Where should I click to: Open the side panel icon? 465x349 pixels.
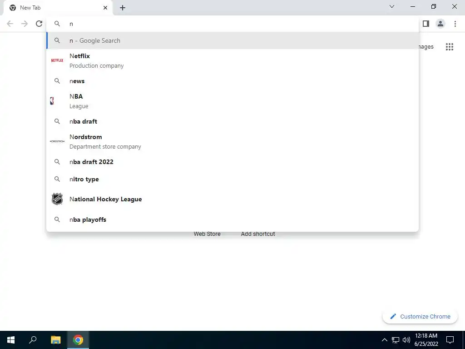tap(426, 24)
